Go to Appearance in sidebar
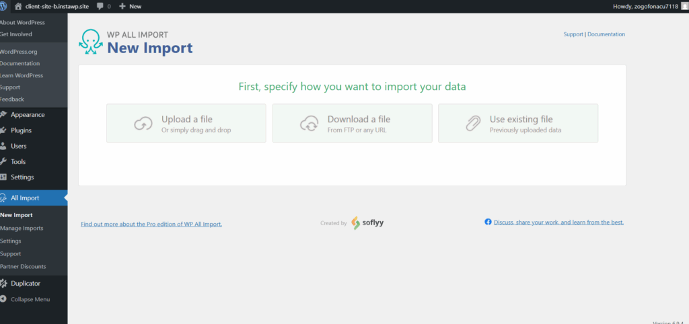Viewport: 689px width, 324px height. coord(28,114)
